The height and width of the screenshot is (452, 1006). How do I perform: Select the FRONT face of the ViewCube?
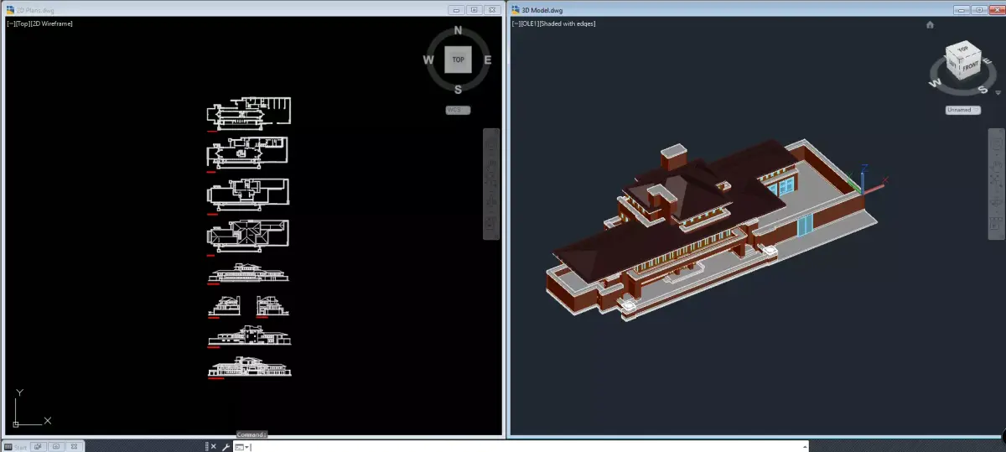[969, 67]
